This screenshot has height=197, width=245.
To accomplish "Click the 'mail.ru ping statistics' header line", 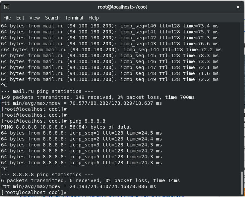I will coord(47,91).
